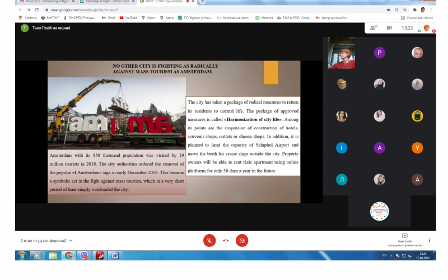
Task: Open Viber from the taskbar
Action: click(x=85, y=255)
